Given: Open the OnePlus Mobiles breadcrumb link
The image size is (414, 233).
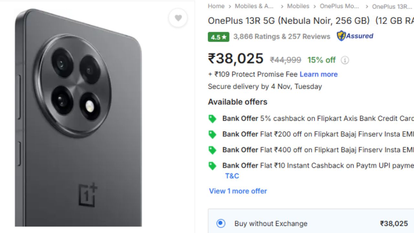Looking at the screenshot, I should pyautogui.click(x=339, y=6).
